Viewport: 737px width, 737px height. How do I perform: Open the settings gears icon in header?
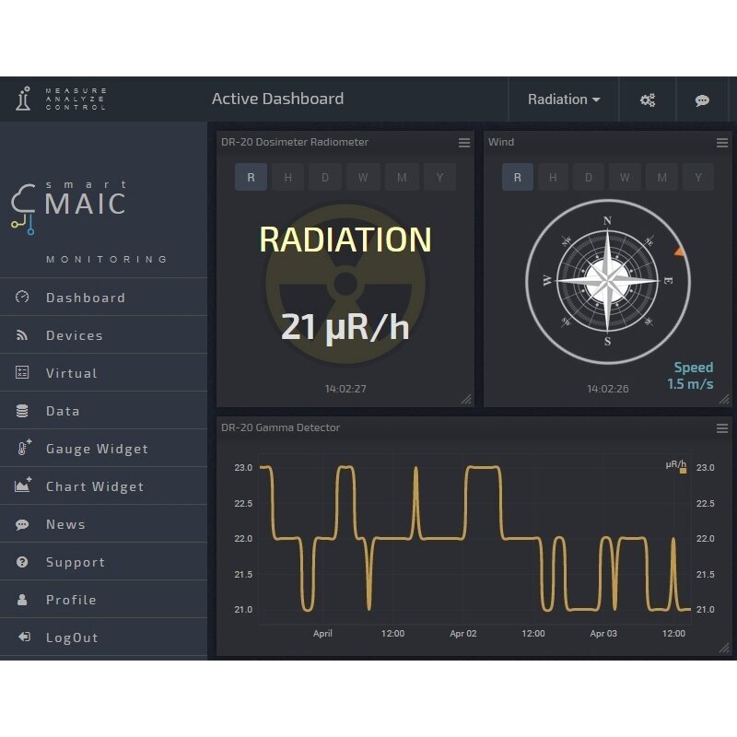[648, 100]
